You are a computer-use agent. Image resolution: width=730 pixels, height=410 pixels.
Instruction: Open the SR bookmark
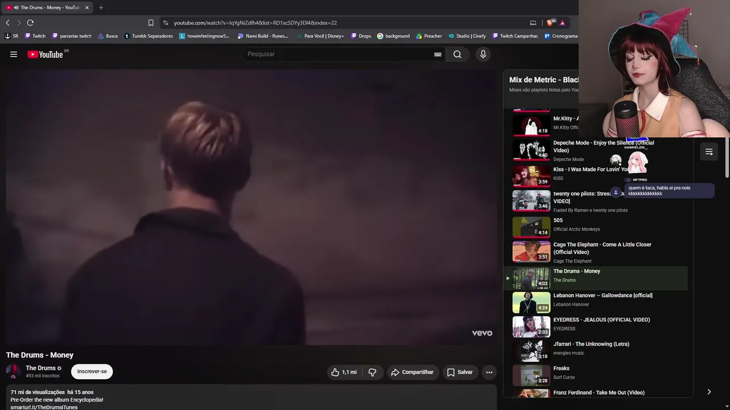11,36
